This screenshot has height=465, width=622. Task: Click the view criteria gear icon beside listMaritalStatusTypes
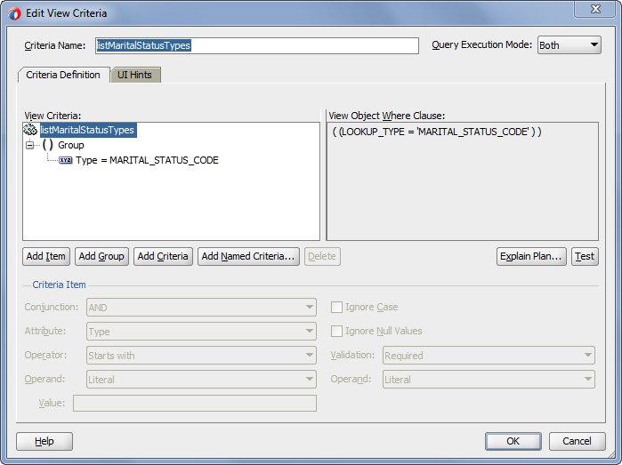tap(30, 130)
